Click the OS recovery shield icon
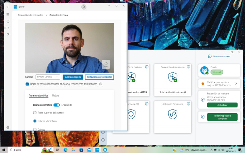245x153 pixels. click(x=131, y=114)
